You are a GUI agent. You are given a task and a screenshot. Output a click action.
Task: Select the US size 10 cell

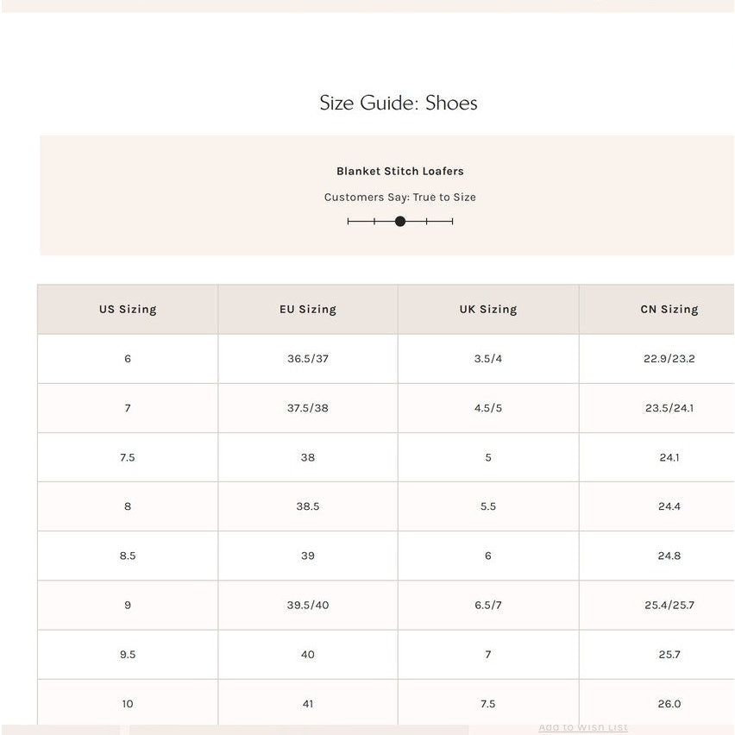[x=128, y=704]
